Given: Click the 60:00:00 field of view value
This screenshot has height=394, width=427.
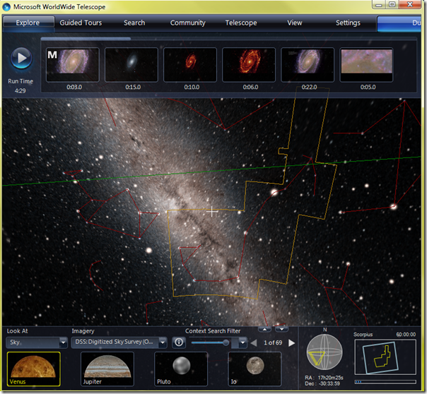Looking at the screenshot, I should 406,335.
